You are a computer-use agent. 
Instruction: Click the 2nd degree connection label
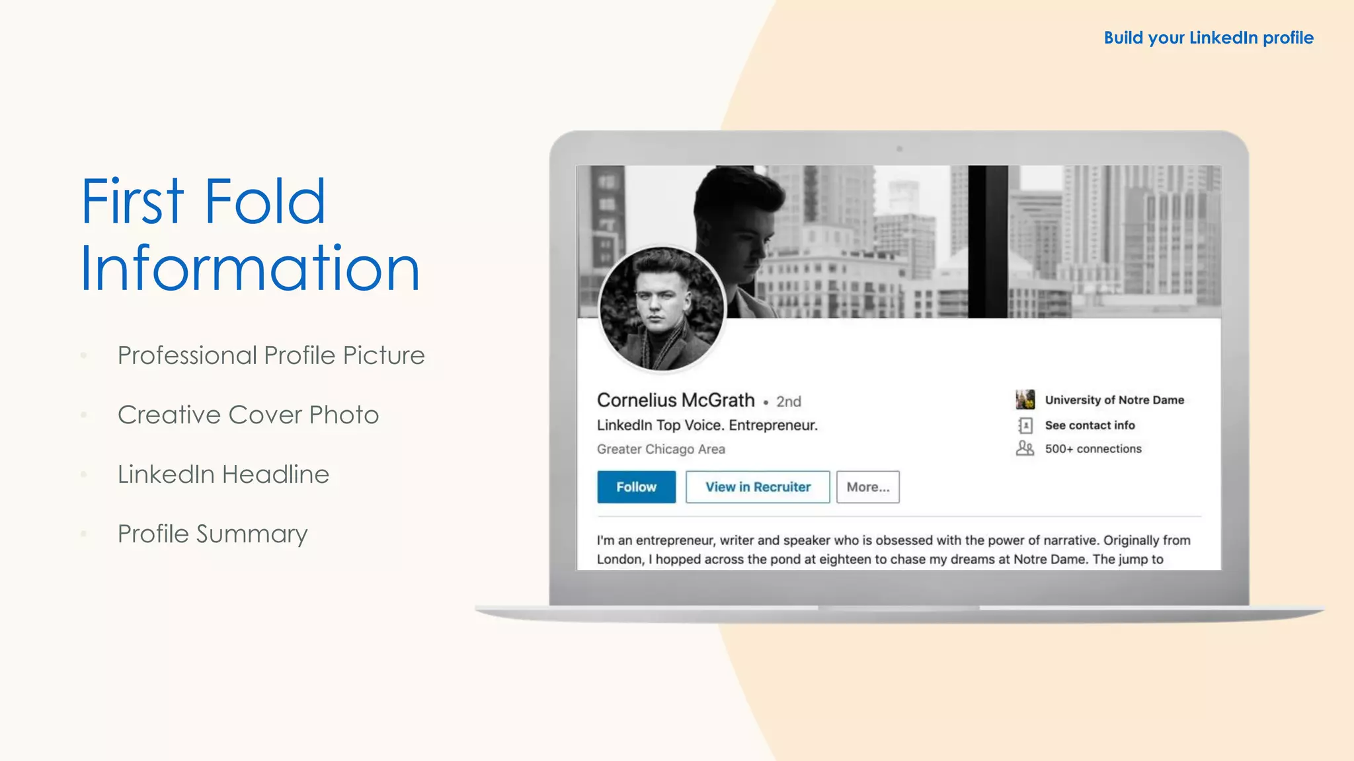[788, 402]
